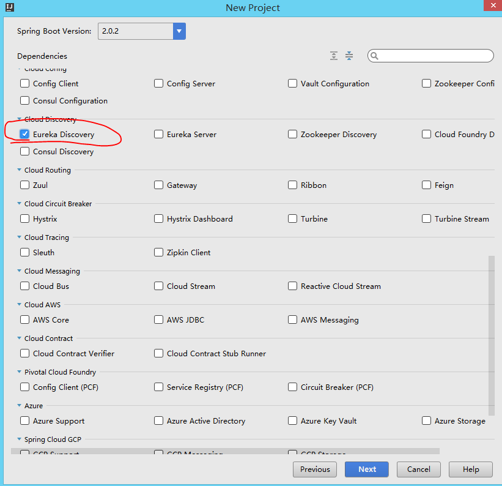Check the Hystrix dependency
This screenshot has height=486, width=502.
click(24, 219)
